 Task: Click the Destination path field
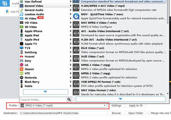[63, 113]
